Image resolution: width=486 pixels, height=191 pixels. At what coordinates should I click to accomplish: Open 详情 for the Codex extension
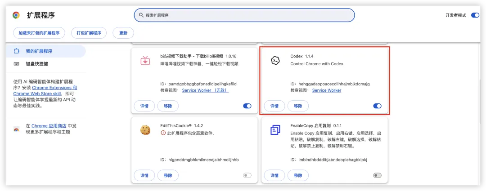pos(274,106)
